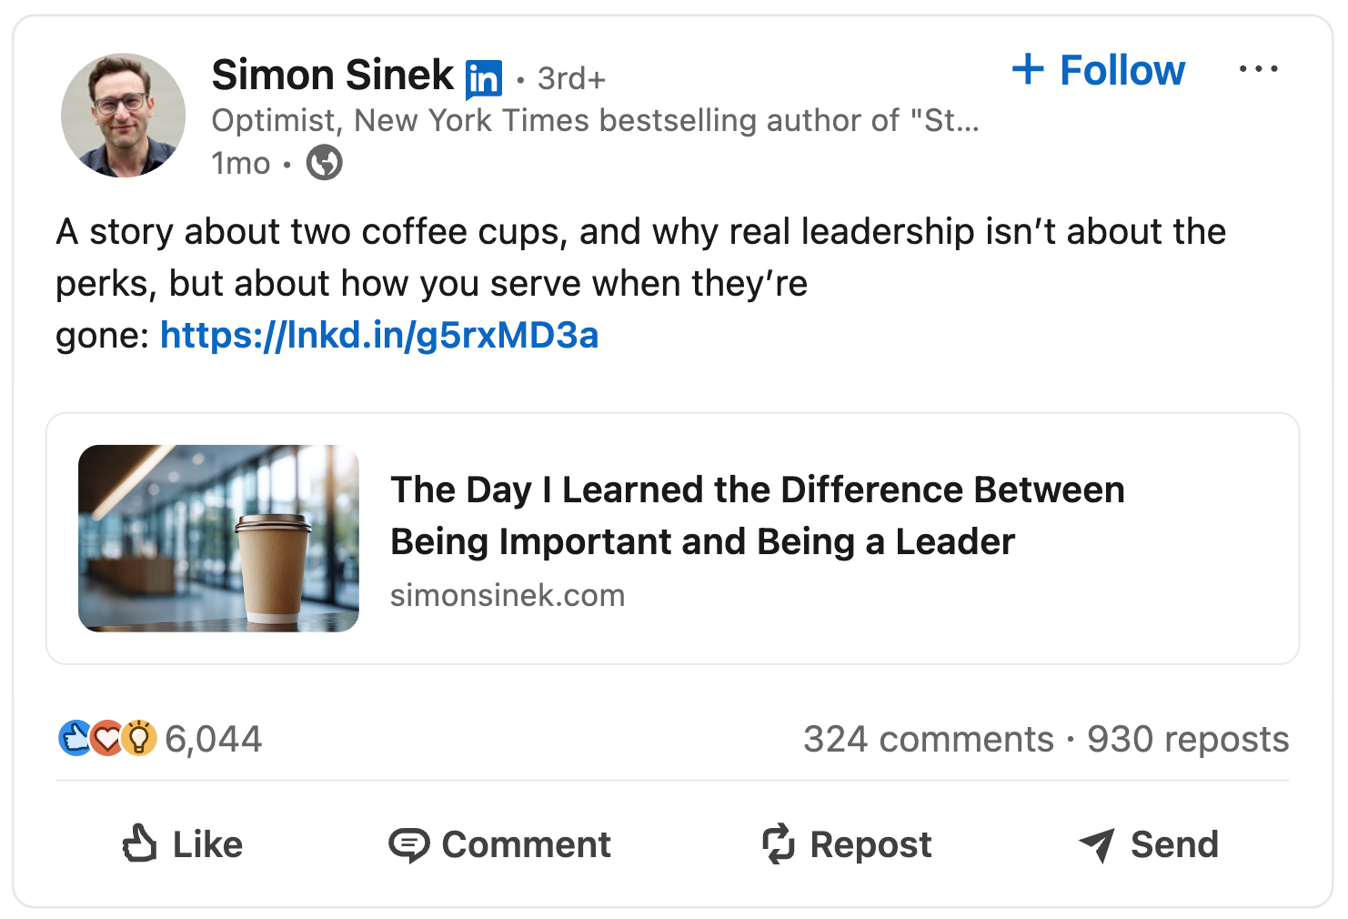Click the Repost arrows icon
Image resolution: width=1348 pixels, height=919 pixels.
tap(779, 843)
